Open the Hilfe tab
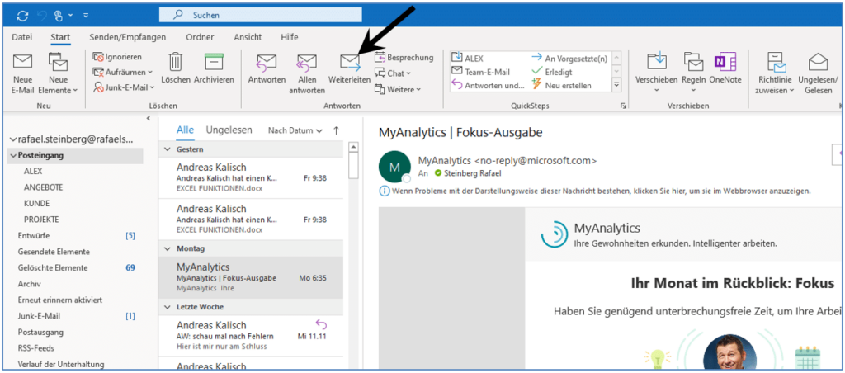Viewport: 845px width, 373px height. 290,37
